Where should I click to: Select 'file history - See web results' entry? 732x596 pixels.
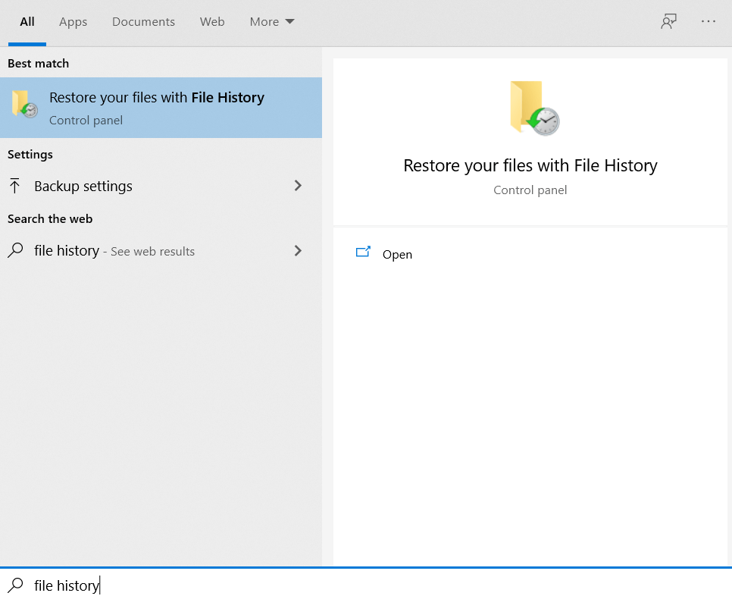point(114,251)
